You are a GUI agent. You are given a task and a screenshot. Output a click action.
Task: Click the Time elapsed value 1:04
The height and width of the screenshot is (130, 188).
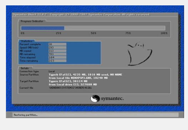tap(57, 57)
